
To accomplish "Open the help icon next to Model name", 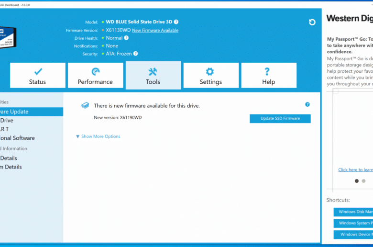I will tap(176, 22).
